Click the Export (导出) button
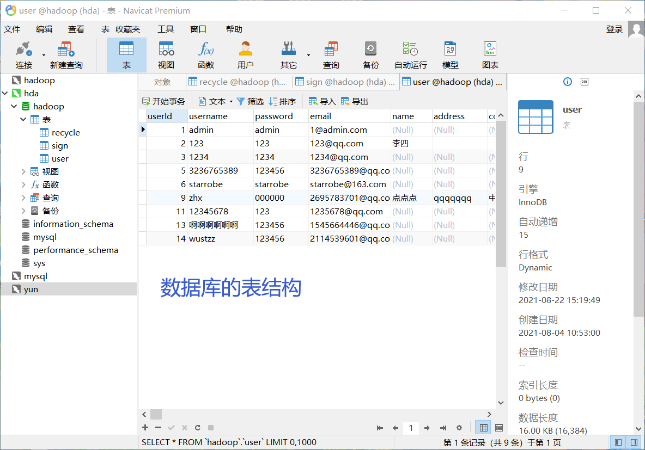The height and width of the screenshot is (450, 645). coord(354,102)
